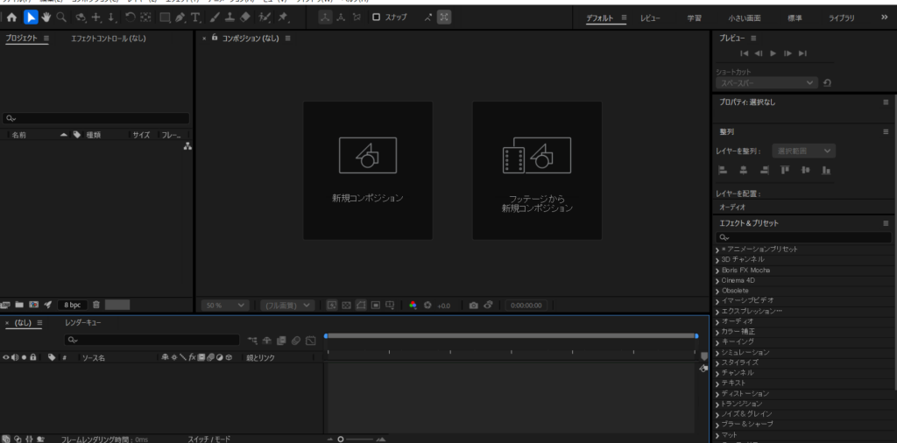Select the Puppet Pin tool
Viewport: 897px width, 443px height.
click(283, 17)
